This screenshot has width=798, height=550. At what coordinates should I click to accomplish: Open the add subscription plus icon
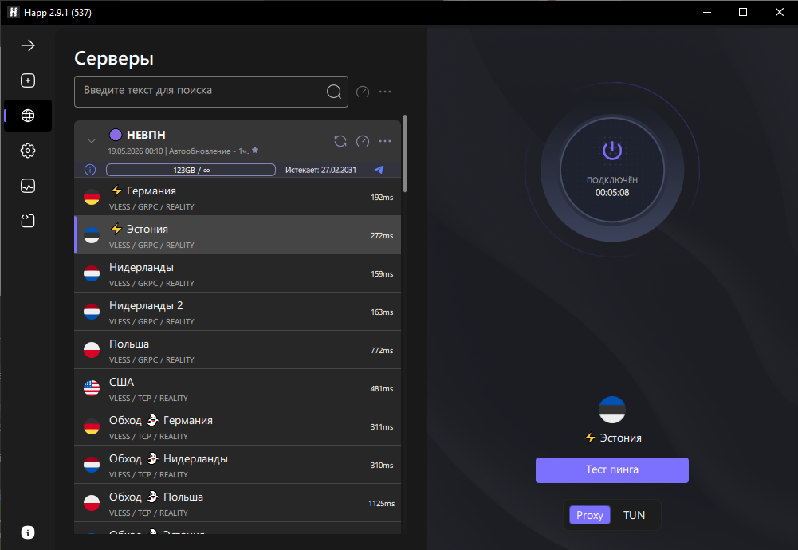click(28, 81)
